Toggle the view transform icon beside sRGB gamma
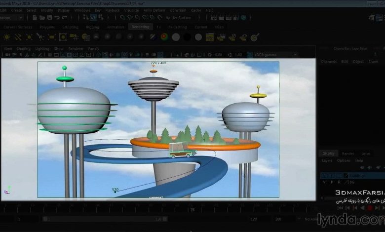 pos(250,55)
